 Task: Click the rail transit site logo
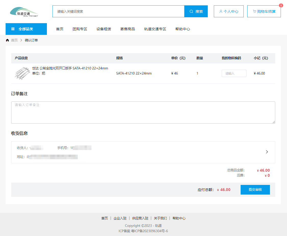click(24, 12)
